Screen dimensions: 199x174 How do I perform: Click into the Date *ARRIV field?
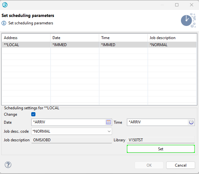click(68, 122)
